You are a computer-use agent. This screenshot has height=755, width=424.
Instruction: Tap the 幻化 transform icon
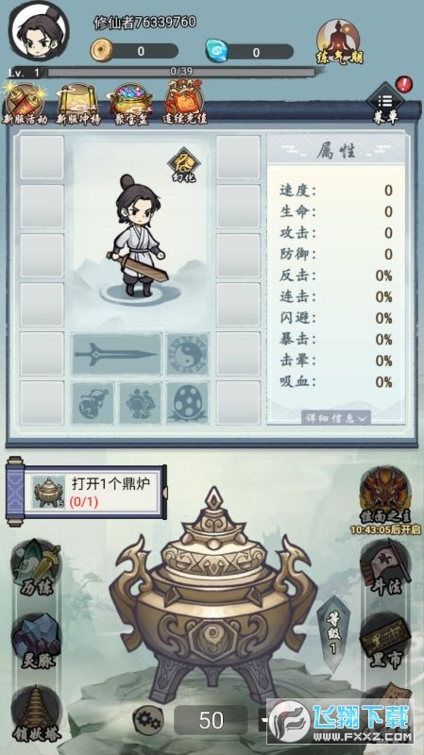click(183, 166)
